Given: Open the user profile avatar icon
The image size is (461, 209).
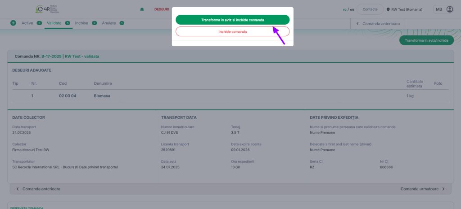Looking at the screenshot, I should tap(449, 9).
